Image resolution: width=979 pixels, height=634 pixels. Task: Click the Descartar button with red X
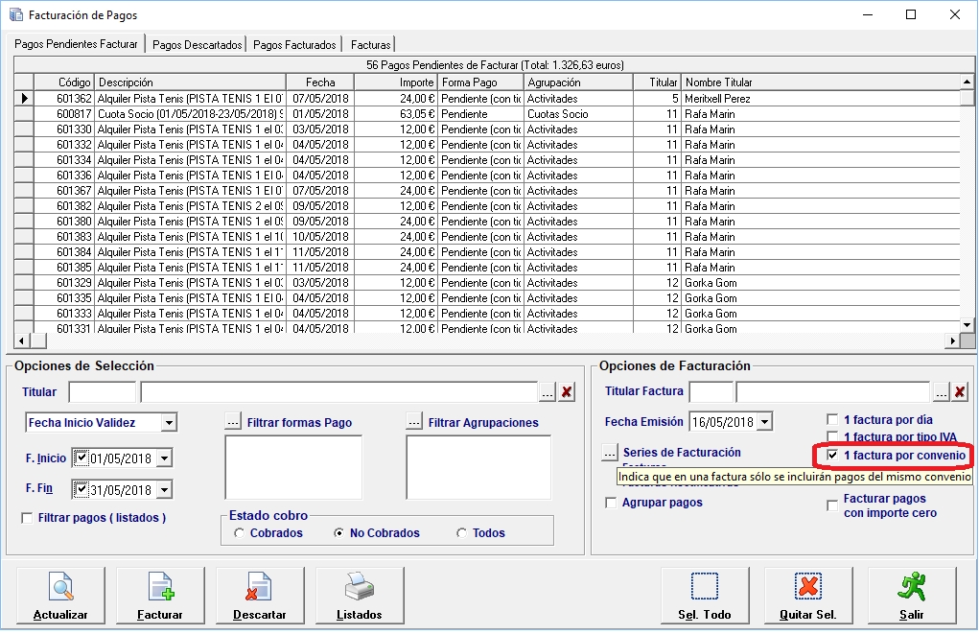(x=261, y=596)
